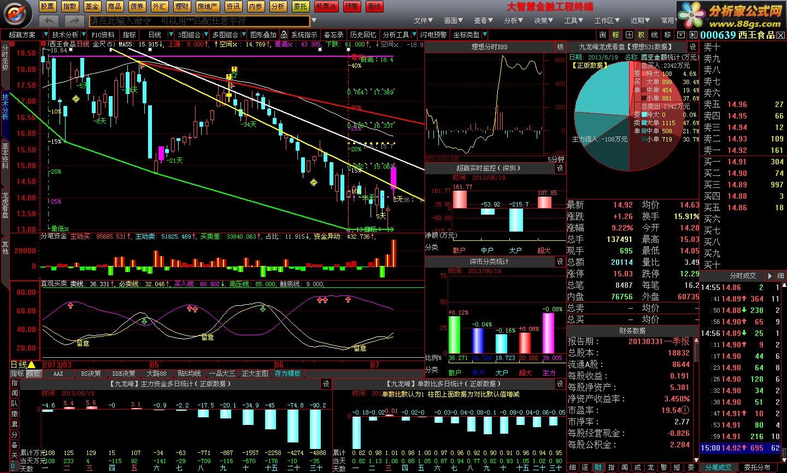Activate the 测 measure tool
This screenshot has width=787, height=473.
602,34
